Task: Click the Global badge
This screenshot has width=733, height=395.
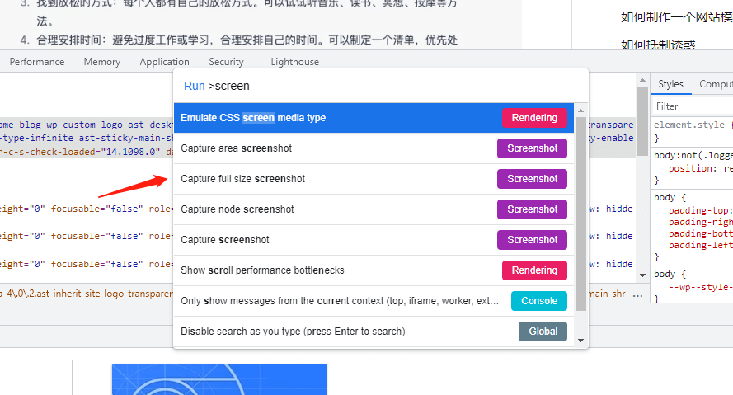Action: point(543,331)
